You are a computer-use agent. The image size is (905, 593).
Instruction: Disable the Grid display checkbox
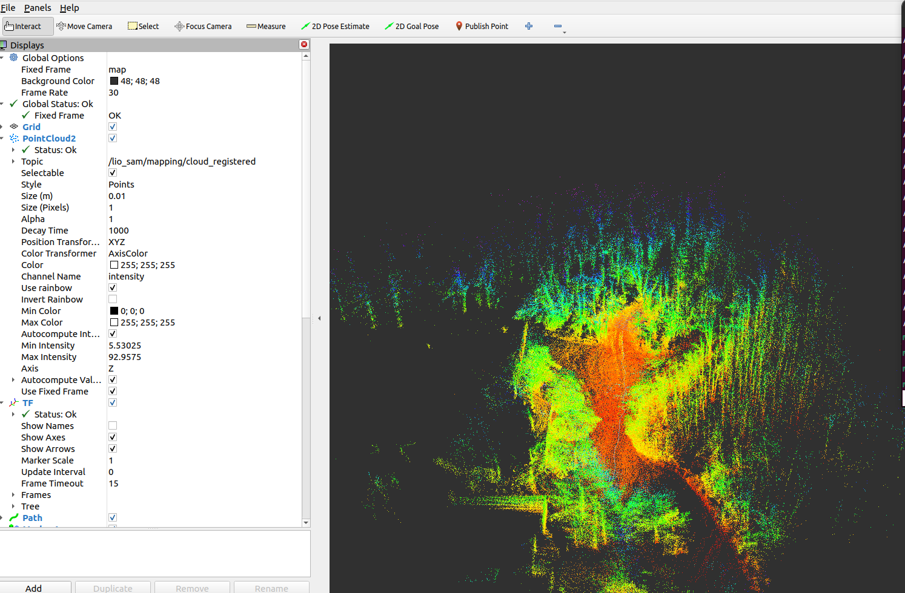[113, 126]
